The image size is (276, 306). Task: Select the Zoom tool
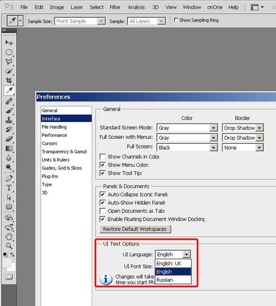point(9,246)
